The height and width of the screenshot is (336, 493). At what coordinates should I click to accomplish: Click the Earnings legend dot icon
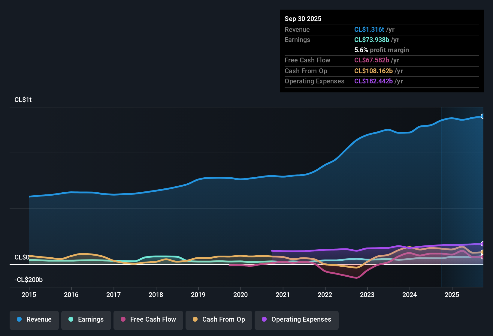pos(71,319)
